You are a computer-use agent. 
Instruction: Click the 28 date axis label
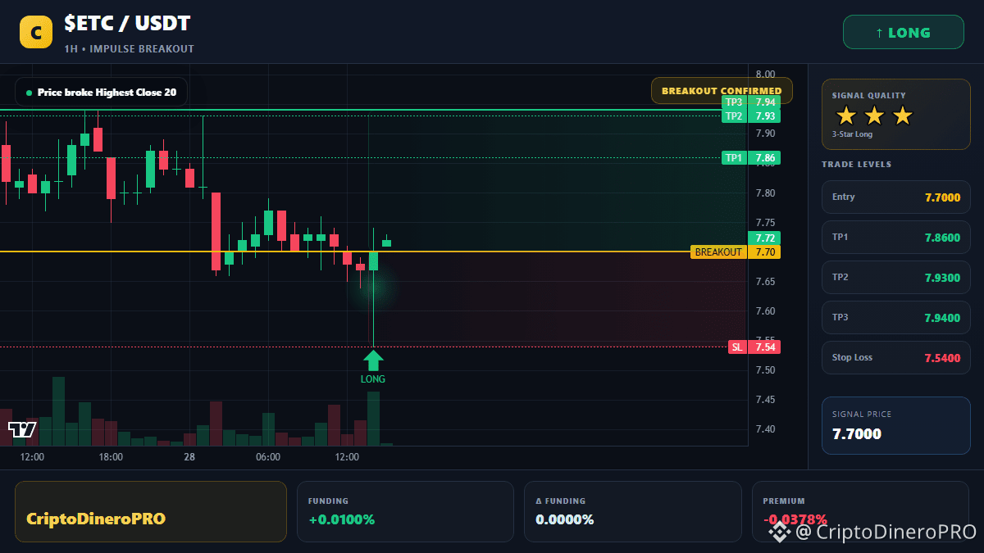tap(189, 457)
